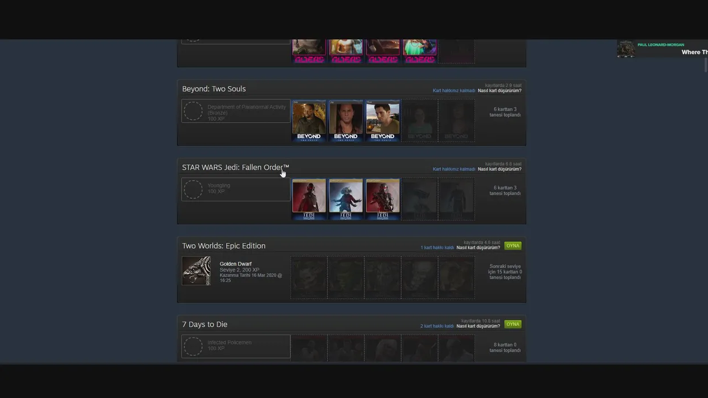Click the Golden Dwarf badge name text
This screenshot has width=708, height=398.
[x=236, y=264]
